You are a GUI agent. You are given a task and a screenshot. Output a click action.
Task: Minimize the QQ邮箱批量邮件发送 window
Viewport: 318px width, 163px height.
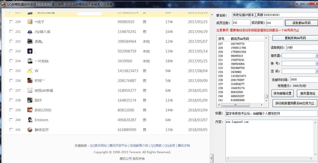click(299, 4)
